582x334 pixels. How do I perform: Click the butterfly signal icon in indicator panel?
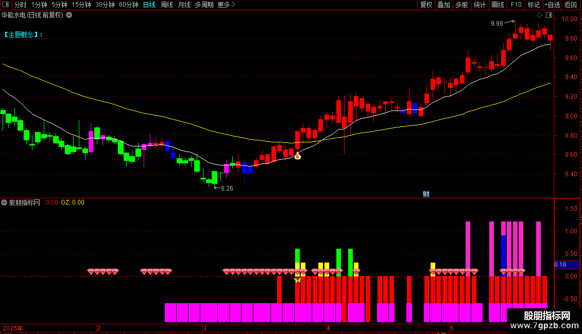pos(297,281)
